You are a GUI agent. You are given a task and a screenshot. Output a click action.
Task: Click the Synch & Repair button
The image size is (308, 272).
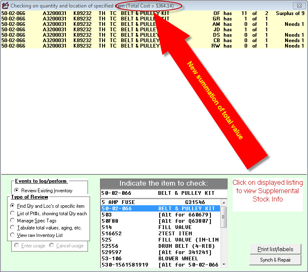275,260
